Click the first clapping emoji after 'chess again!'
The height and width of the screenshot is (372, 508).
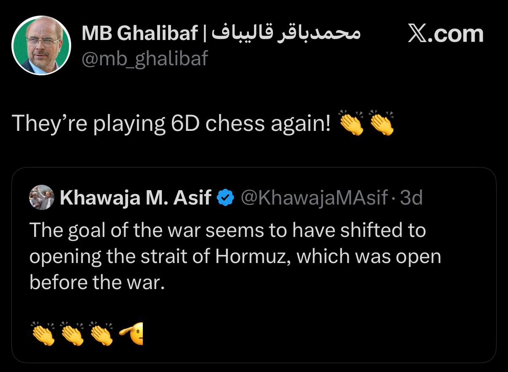click(x=351, y=123)
